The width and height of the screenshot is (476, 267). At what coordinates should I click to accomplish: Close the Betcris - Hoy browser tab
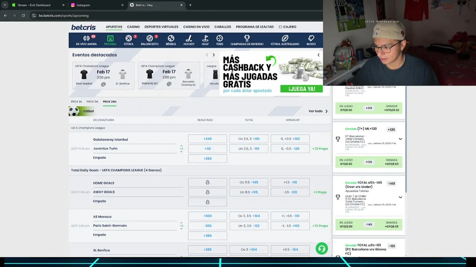[x=181, y=5]
